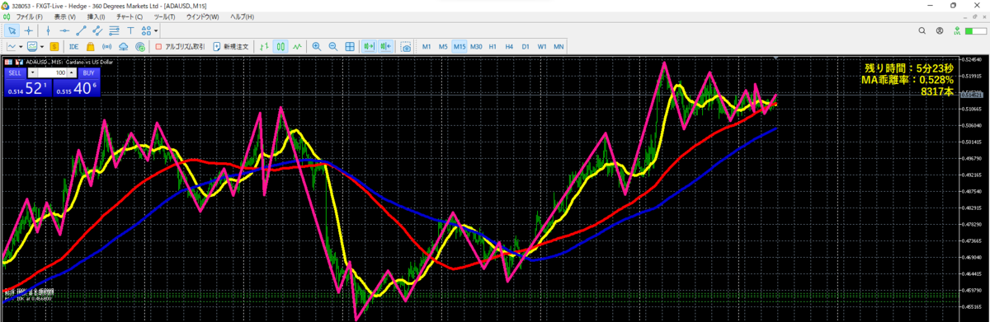Expand the templates dropdown arrow
990x322 pixels.
(42, 47)
